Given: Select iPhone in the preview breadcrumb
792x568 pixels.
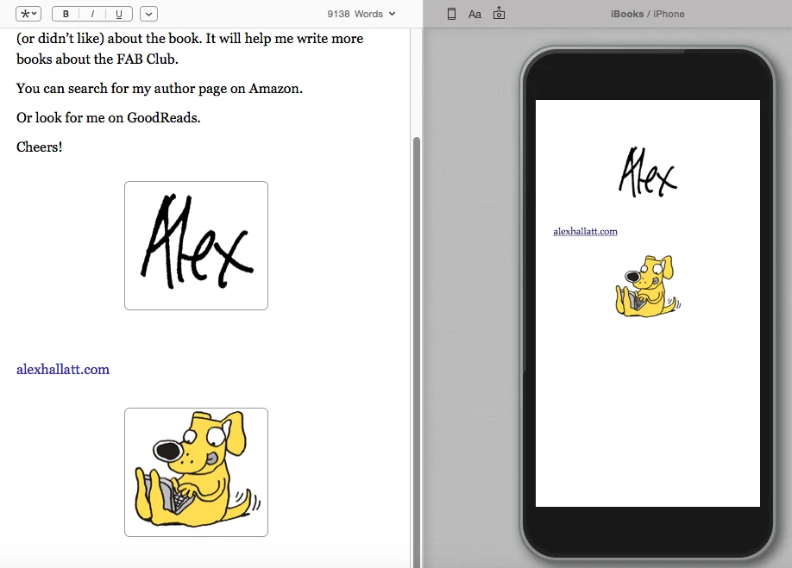Looking at the screenshot, I should [670, 13].
